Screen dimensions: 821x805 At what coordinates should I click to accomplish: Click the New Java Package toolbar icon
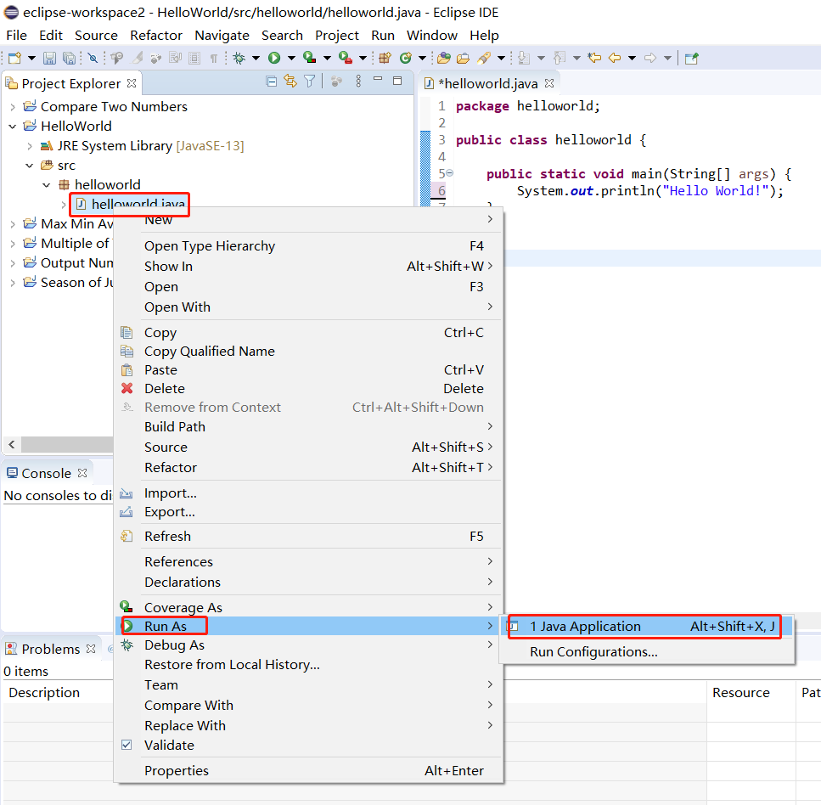point(385,58)
